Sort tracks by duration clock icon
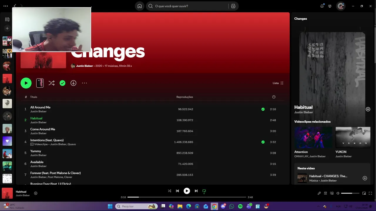This screenshot has height=211, width=376. pos(274,97)
